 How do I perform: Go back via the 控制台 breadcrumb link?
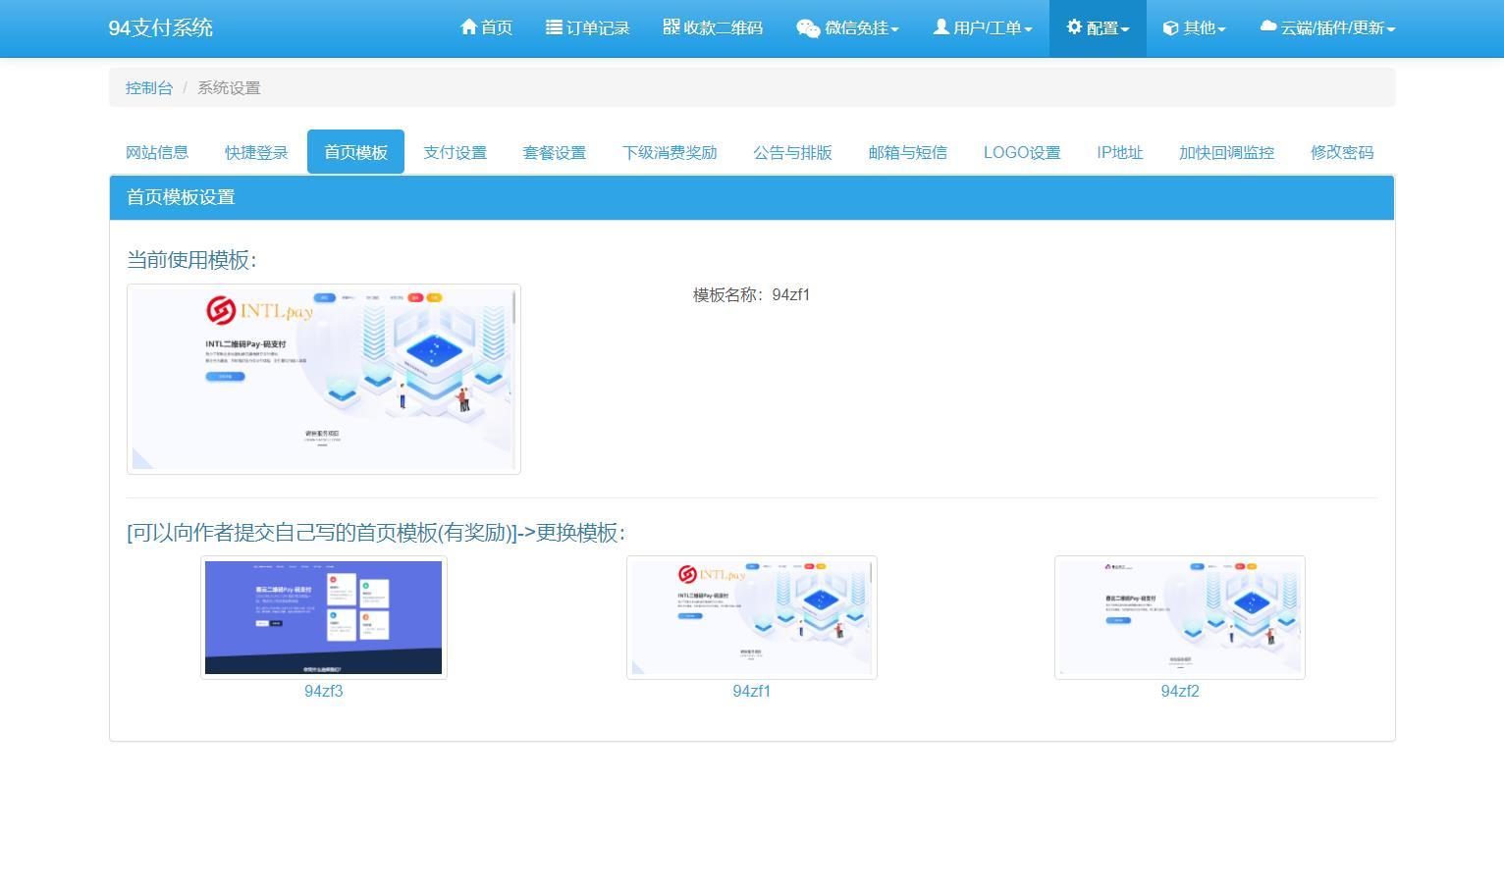pos(148,87)
